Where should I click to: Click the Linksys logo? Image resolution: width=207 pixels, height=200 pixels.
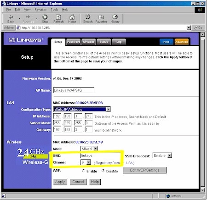(26, 40)
